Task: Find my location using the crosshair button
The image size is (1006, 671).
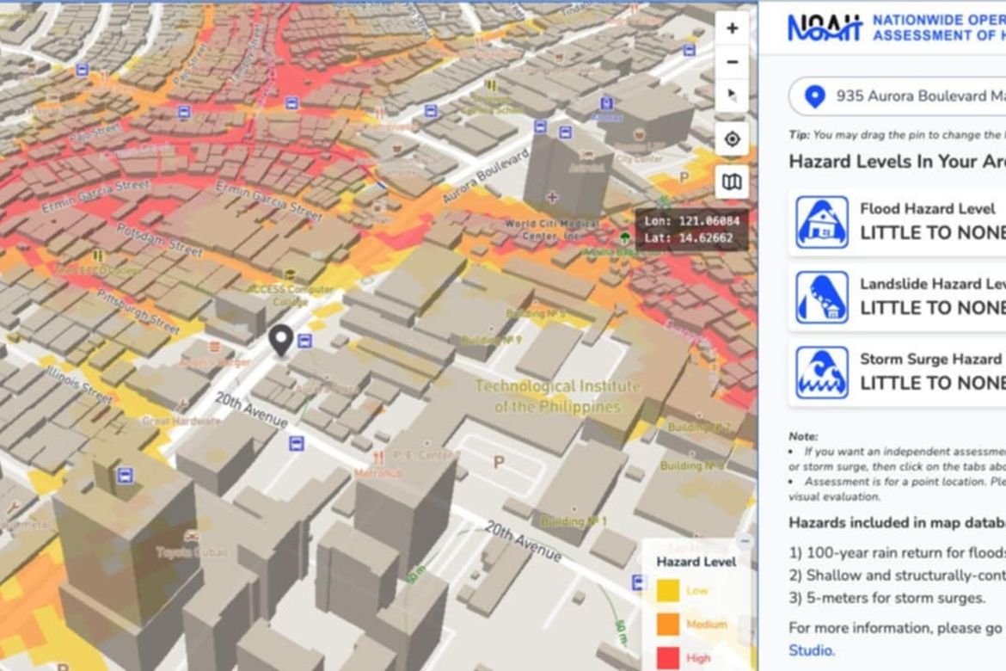Action: click(x=732, y=139)
